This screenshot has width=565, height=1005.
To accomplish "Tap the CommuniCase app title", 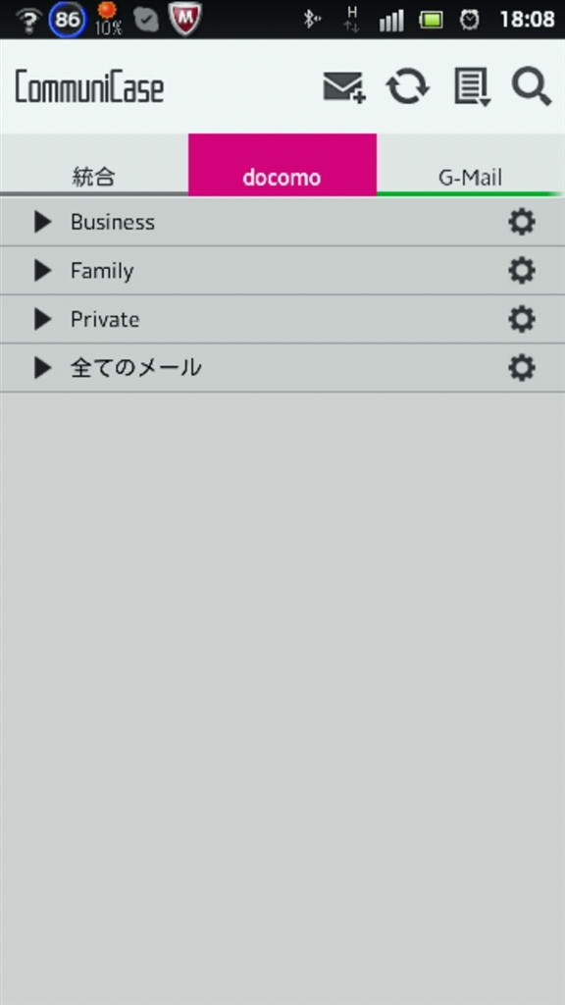I will [x=89, y=87].
